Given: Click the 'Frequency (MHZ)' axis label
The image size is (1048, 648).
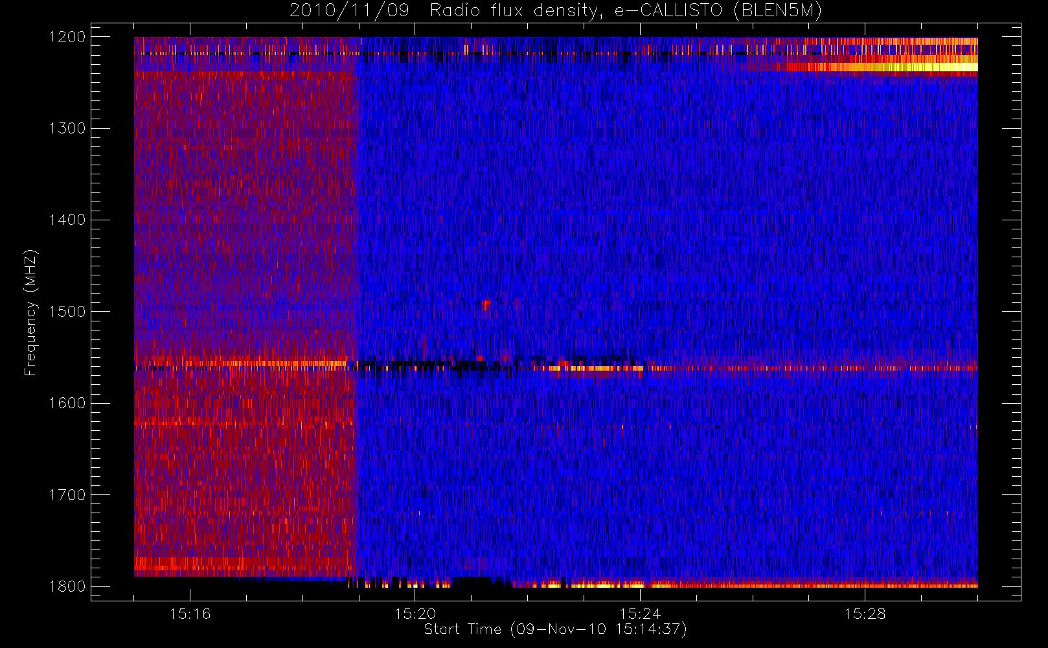Looking at the screenshot, I should [30, 312].
